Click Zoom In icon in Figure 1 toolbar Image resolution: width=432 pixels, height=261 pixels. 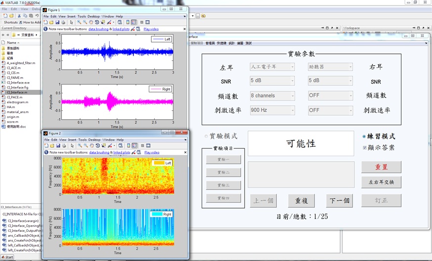[x=79, y=22]
